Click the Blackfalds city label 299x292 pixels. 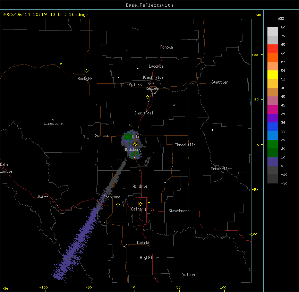pyautogui.click(x=153, y=77)
